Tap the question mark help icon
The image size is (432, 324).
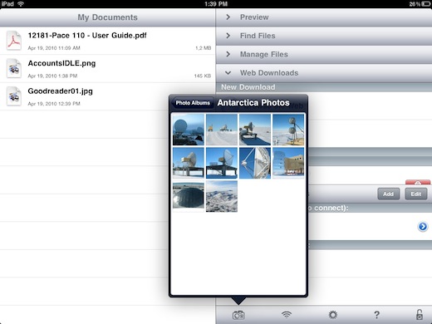coord(376,315)
